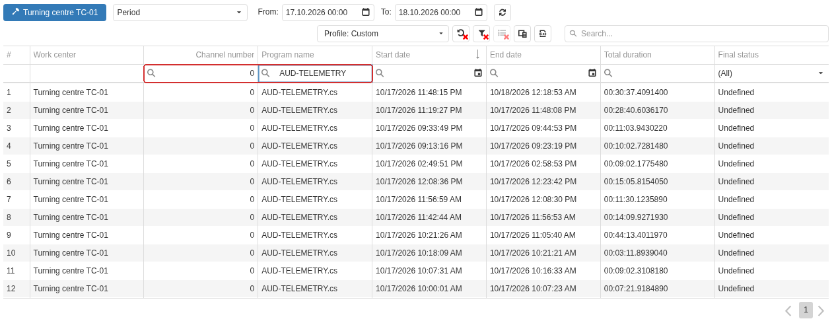Select page 1 in pager
This screenshot has height=325, width=832.
[x=806, y=310]
